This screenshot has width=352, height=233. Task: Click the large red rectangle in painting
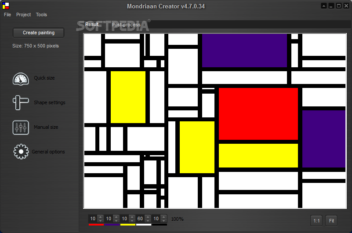click(x=258, y=114)
